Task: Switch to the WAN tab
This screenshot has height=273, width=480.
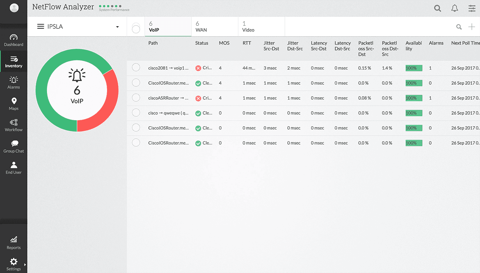Action: click(x=215, y=27)
